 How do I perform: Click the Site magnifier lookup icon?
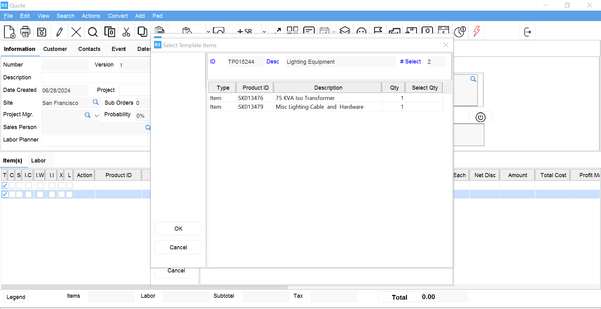(96, 102)
